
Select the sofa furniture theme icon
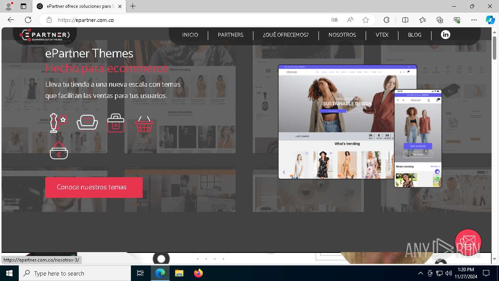pos(87,123)
